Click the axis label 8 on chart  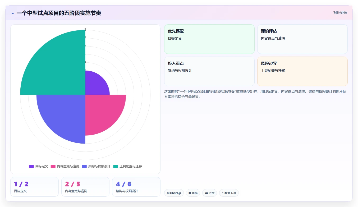coord(85,30)
